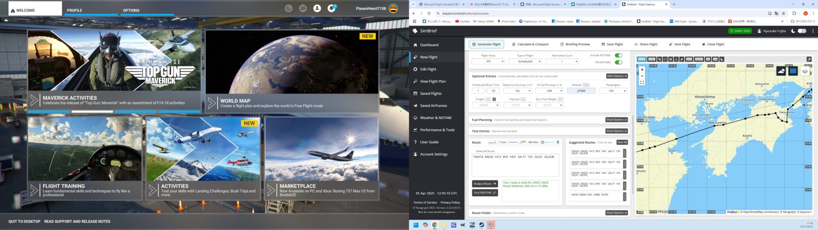Click Share Flight in the top bar
Viewport: 818px width, 230px height.
(x=646, y=44)
